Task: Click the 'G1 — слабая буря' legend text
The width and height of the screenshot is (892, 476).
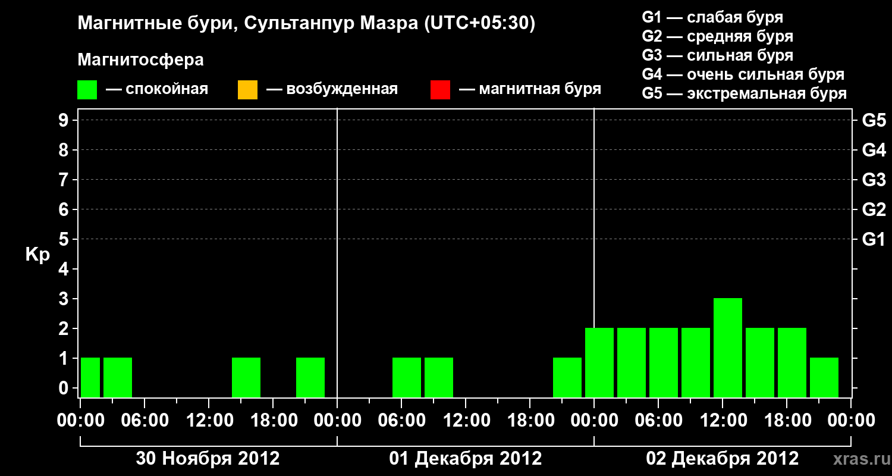Action: pyautogui.click(x=712, y=17)
